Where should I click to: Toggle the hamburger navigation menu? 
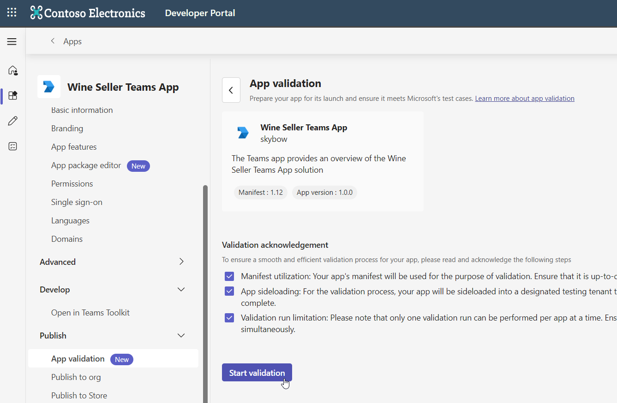pos(12,41)
